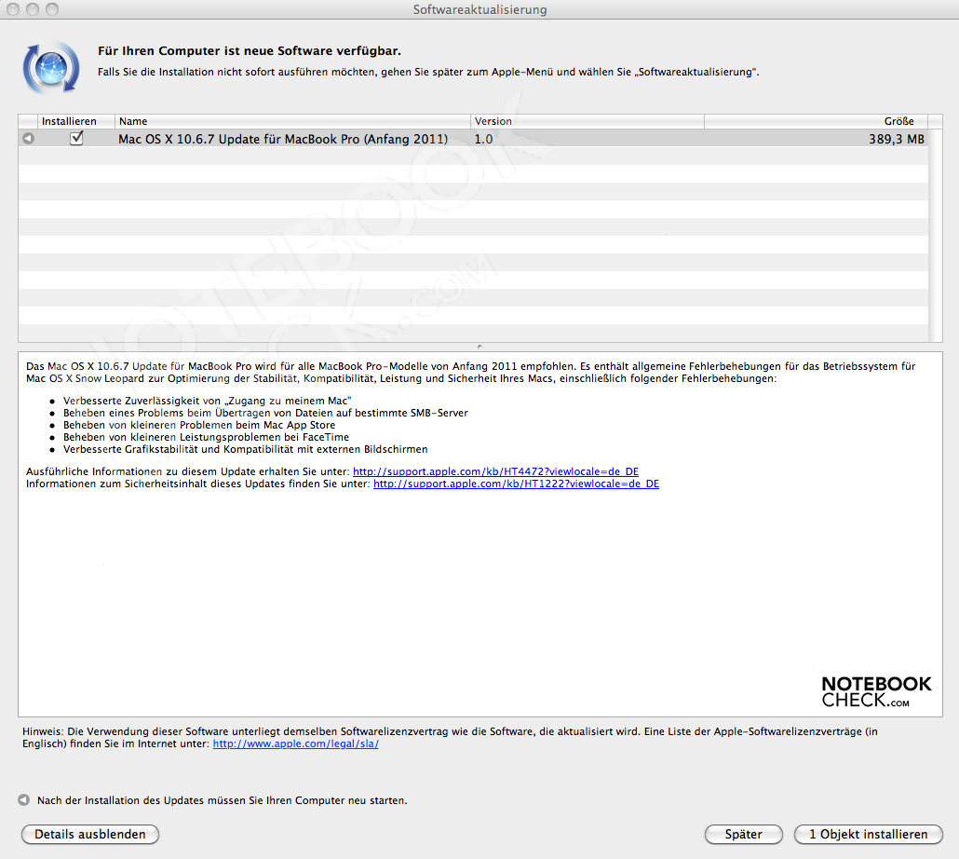Click Details ausblenden button

point(90,834)
